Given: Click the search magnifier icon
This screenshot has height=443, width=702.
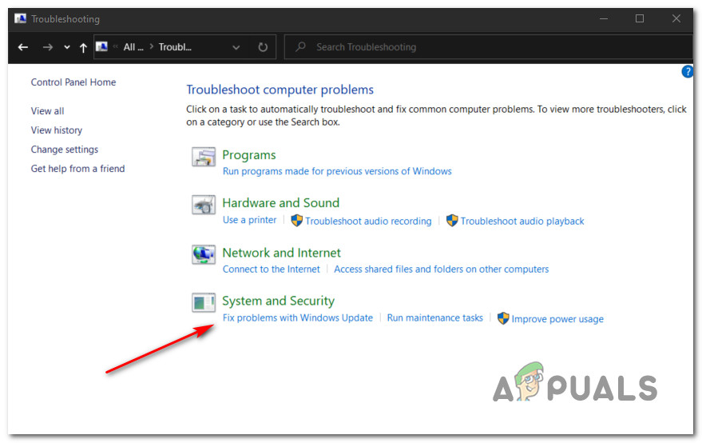Looking at the screenshot, I should [301, 46].
